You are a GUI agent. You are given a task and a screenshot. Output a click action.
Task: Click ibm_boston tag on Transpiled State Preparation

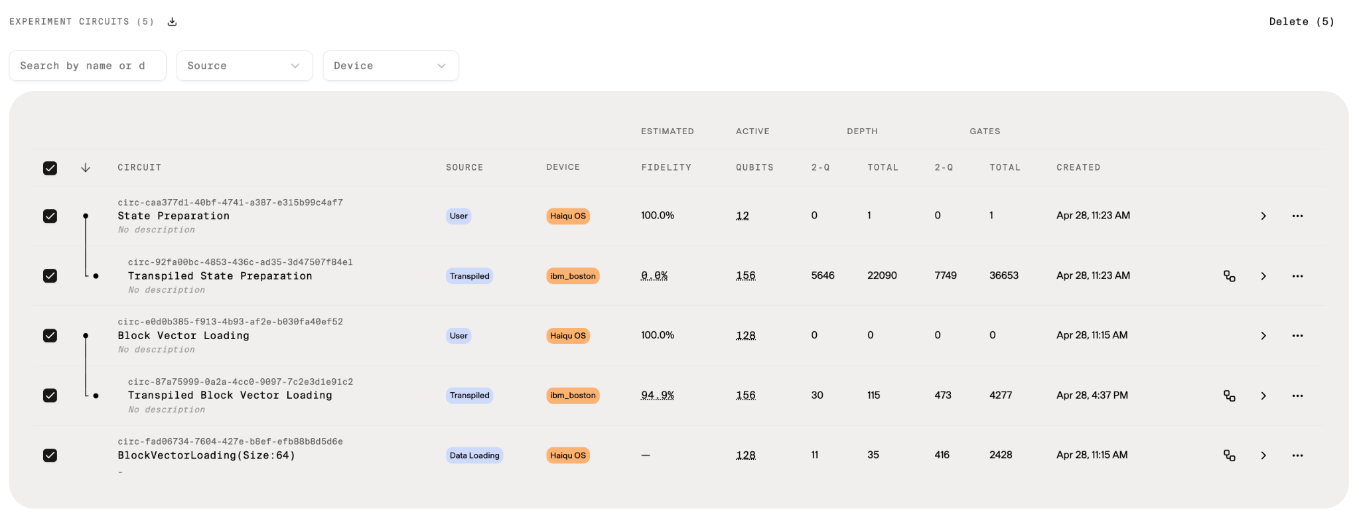pyautogui.click(x=573, y=276)
